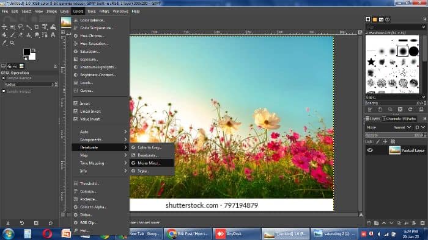Click lower layer down-arrow icon
The height and width of the screenshot is (240, 428).
click(x=391, y=223)
